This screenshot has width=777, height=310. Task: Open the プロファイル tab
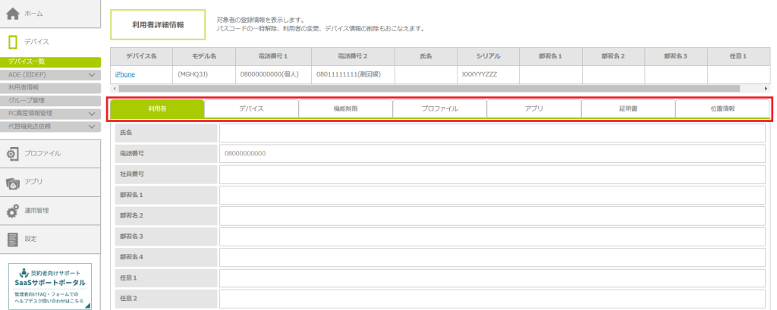439,109
